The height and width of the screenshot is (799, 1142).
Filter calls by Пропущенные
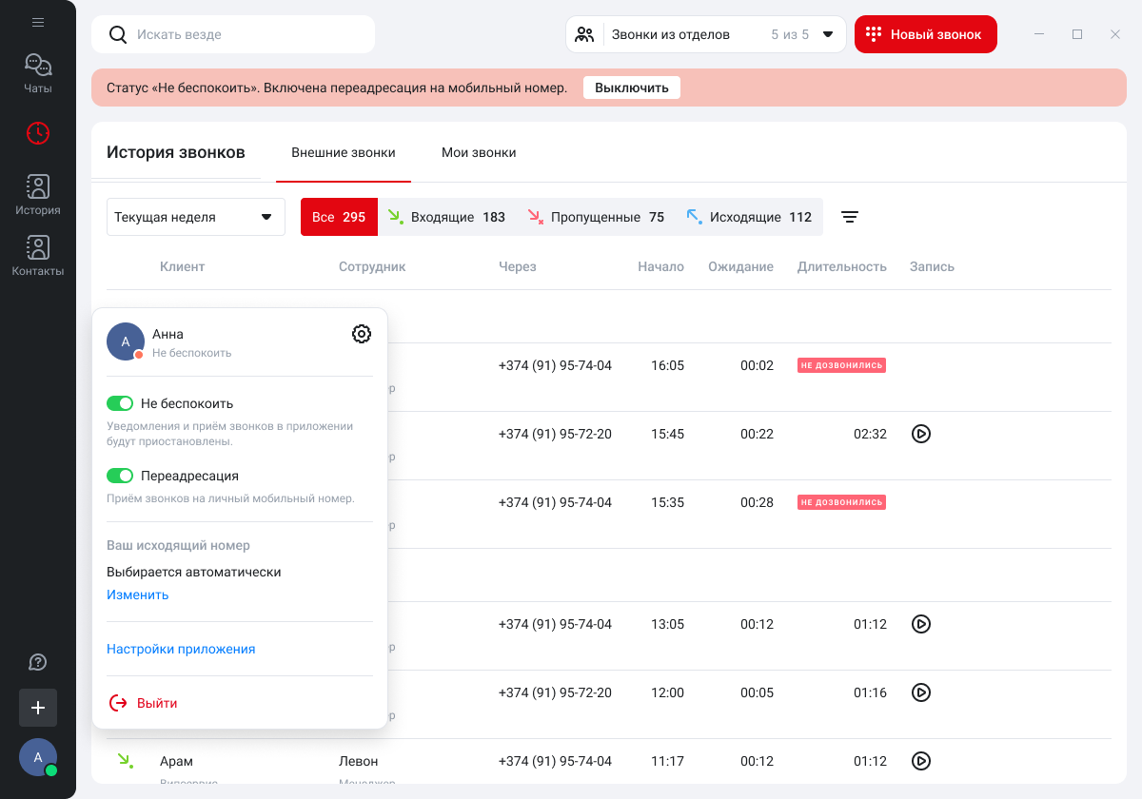click(595, 217)
